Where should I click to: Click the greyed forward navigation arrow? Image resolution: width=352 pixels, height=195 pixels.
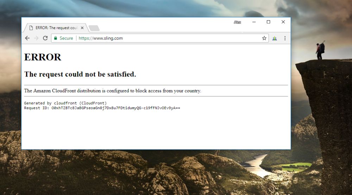(x=36, y=38)
